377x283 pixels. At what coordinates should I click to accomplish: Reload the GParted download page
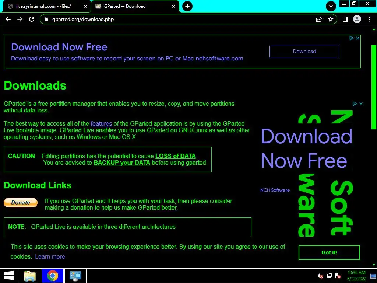pos(32,19)
